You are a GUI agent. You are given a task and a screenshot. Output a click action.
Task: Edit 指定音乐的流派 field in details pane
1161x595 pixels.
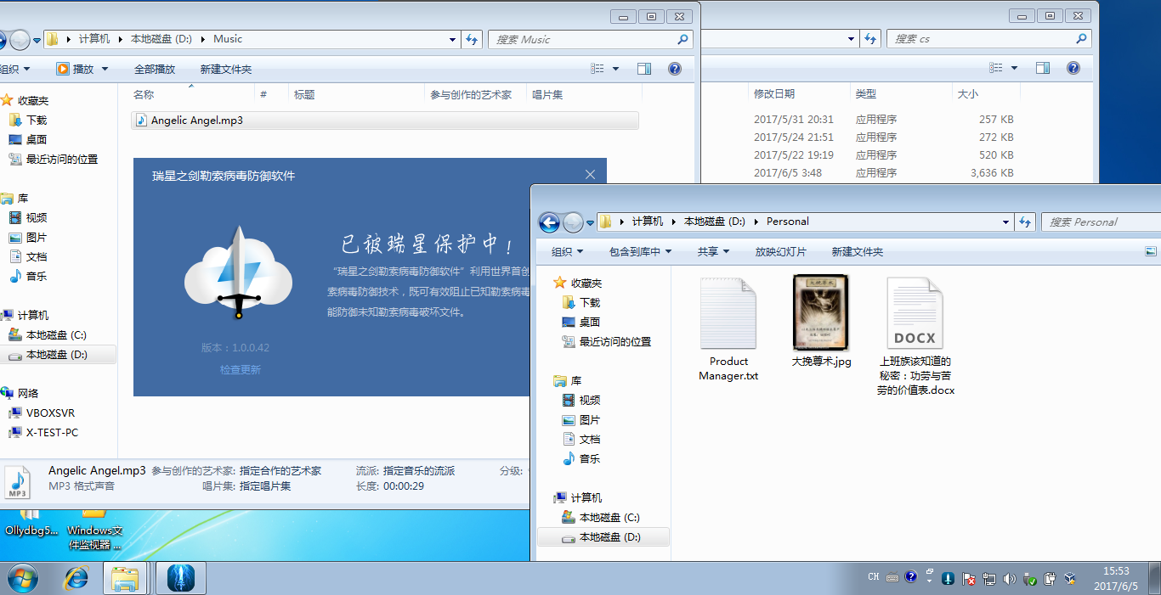click(419, 470)
